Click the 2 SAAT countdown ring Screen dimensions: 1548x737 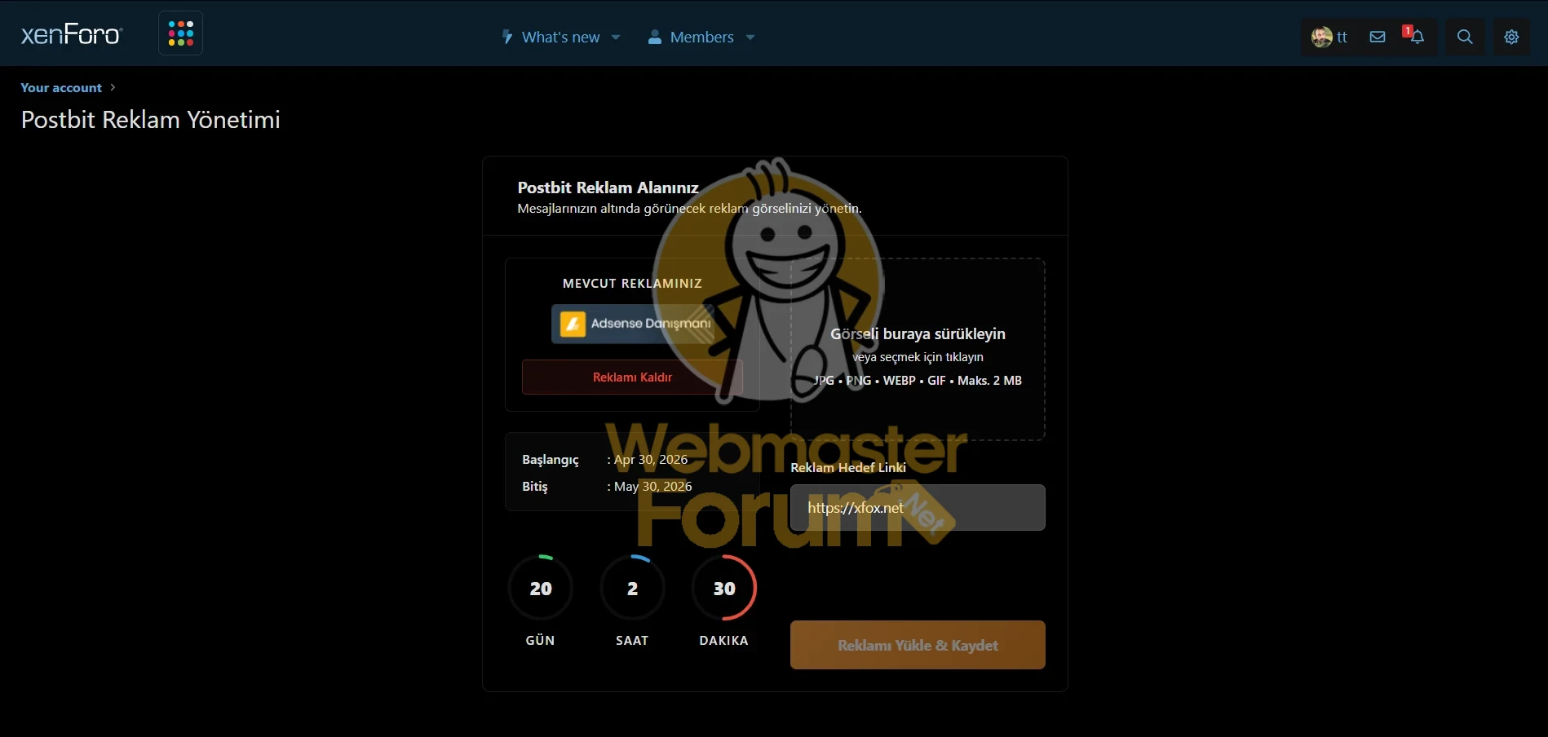click(632, 588)
